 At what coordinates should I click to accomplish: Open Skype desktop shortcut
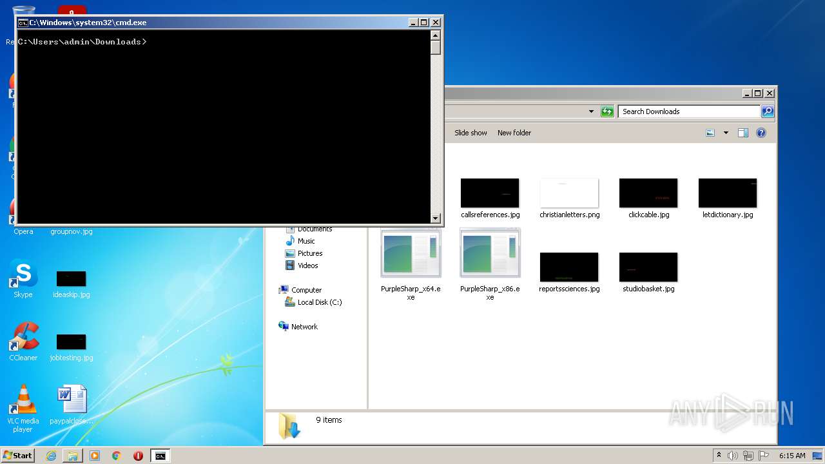[x=23, y=278]
